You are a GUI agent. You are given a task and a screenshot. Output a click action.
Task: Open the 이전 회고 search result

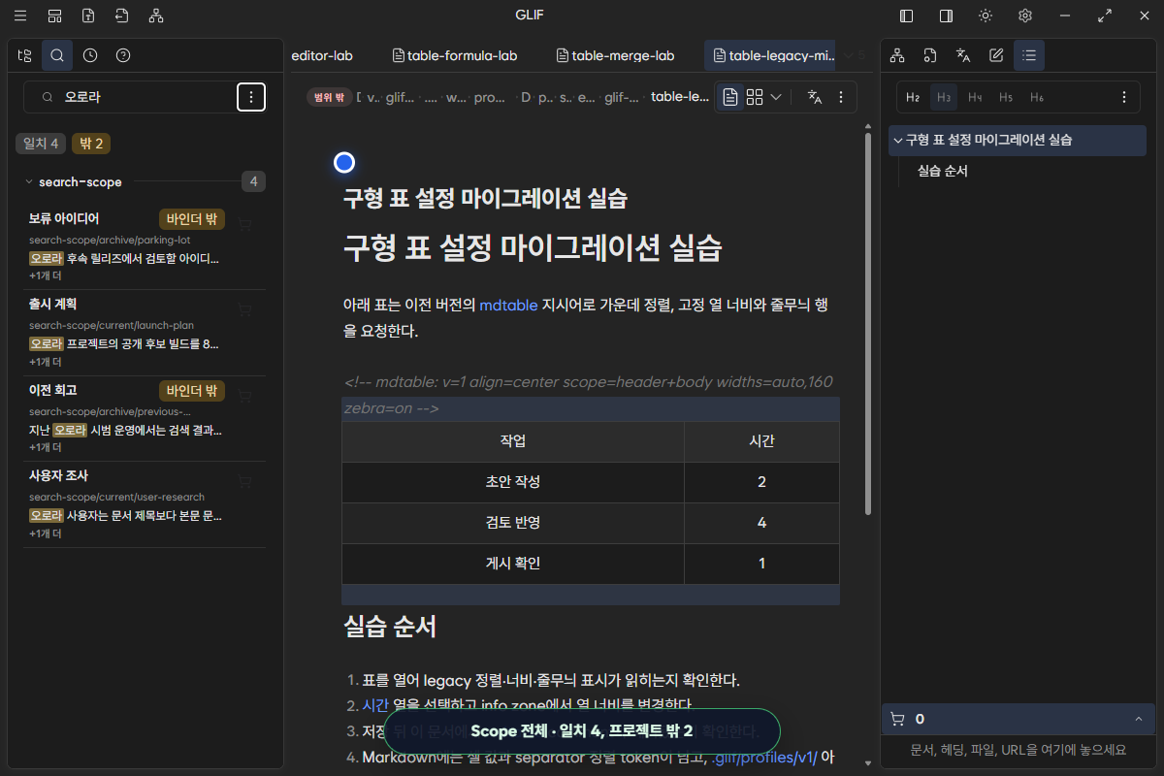[x=125, y=419]
